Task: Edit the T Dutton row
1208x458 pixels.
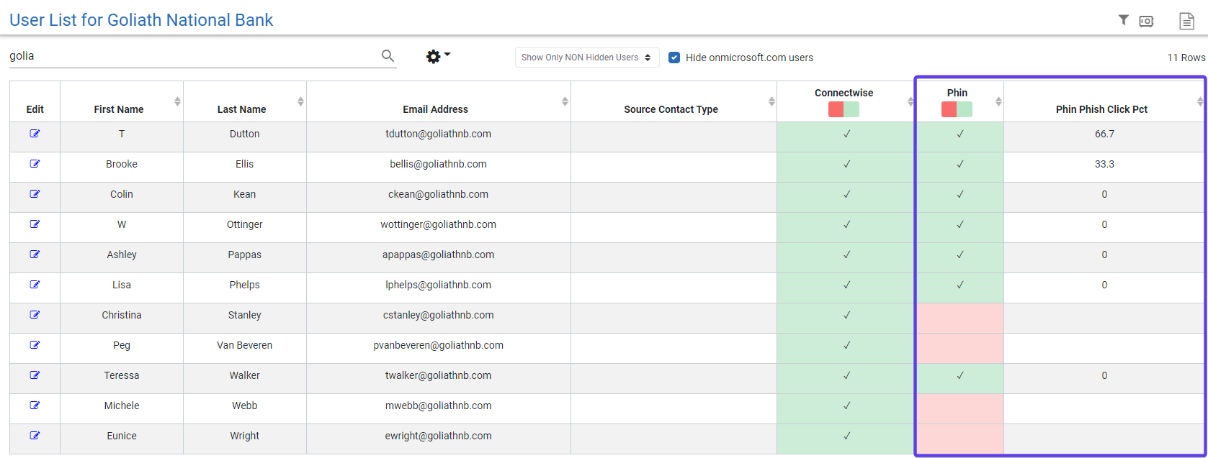Action: coord(35,134)
